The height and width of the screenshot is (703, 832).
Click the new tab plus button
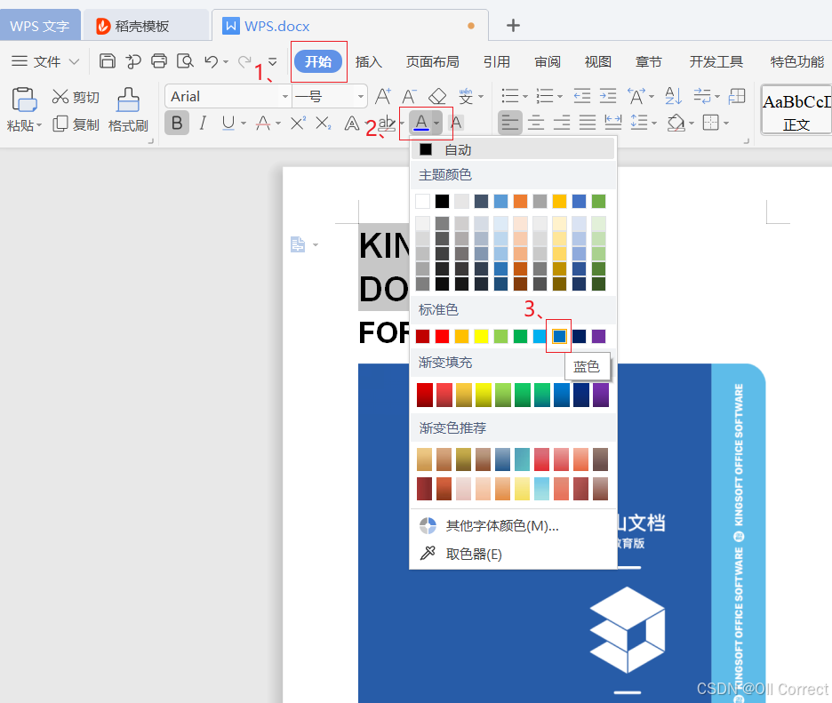tap(513, 25)
